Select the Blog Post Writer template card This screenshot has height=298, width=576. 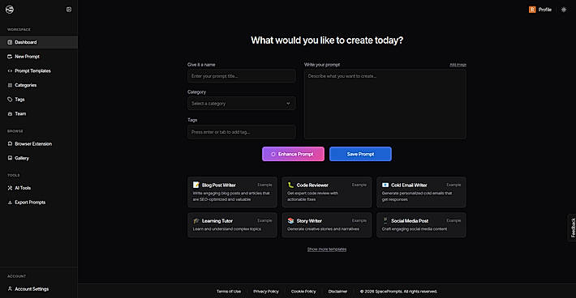pyautogui.click(x=232, y=193)
